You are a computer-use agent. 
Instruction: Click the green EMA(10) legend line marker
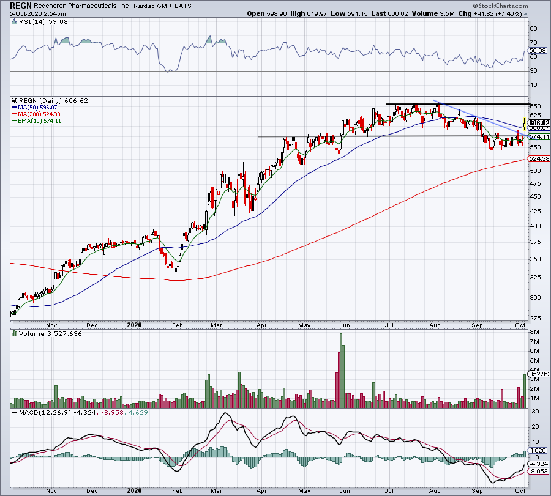click(x=15, y=120)
